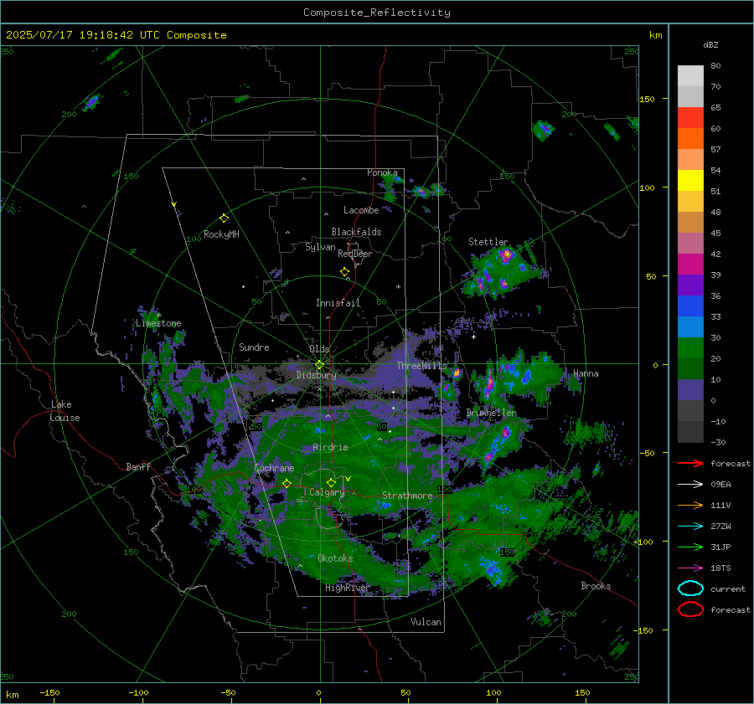The image size is (754, 704).
Task: Click the Calgary city label
Action: [327, 492]
